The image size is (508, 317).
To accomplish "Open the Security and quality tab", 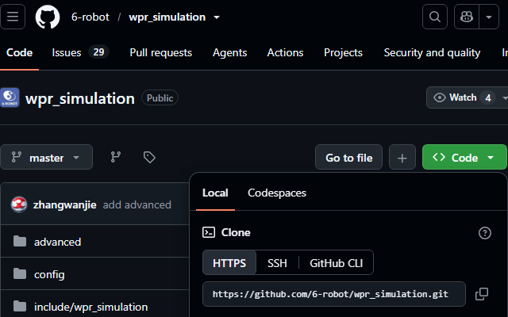I will (x=432, y=52).
